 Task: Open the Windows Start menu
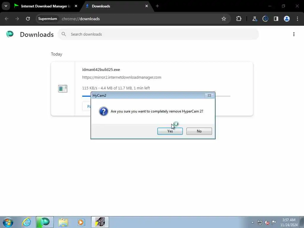pos(8,222)
